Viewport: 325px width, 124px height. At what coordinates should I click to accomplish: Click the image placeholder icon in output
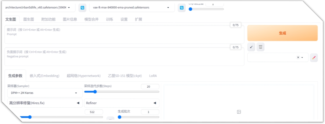click(239, 112)
